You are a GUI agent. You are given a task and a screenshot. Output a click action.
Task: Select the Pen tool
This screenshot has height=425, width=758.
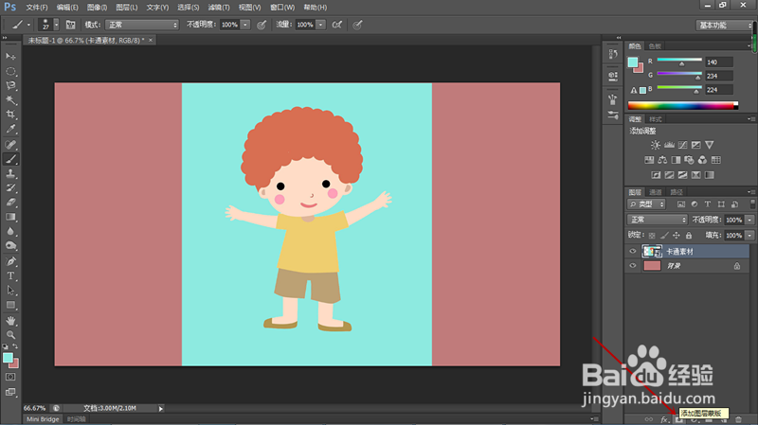coord(10,261)
